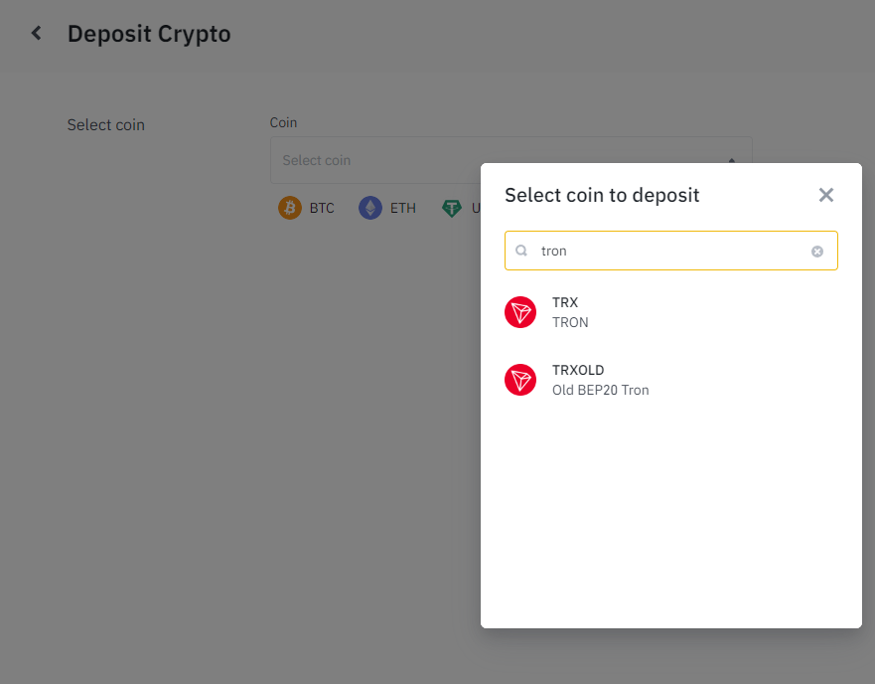Viewport: 875px width, 684px height.
Task: Pick the ETH quick-select label
Action: (x=402, y=208)
